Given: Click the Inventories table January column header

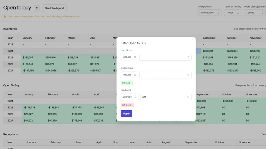Looking at the screenshot, I should (x=27, y=38).
